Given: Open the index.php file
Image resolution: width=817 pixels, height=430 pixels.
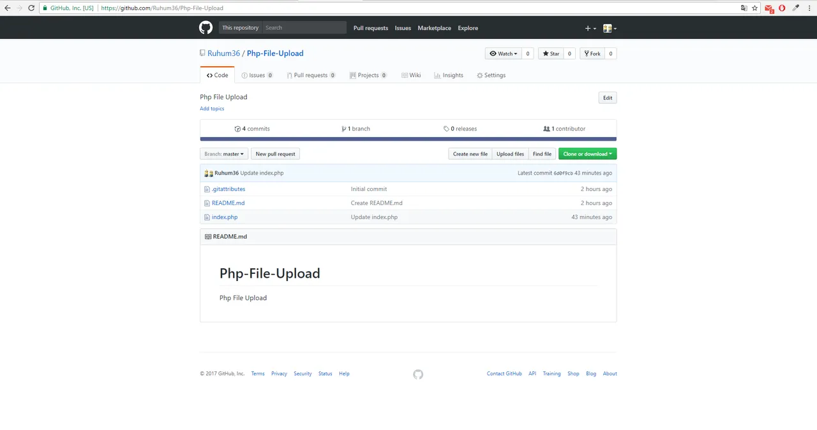Looking at the screenshot, I should [225, 217].
